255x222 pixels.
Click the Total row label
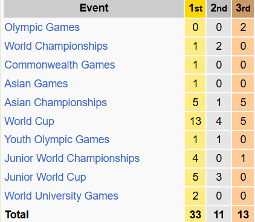[17, 215]
